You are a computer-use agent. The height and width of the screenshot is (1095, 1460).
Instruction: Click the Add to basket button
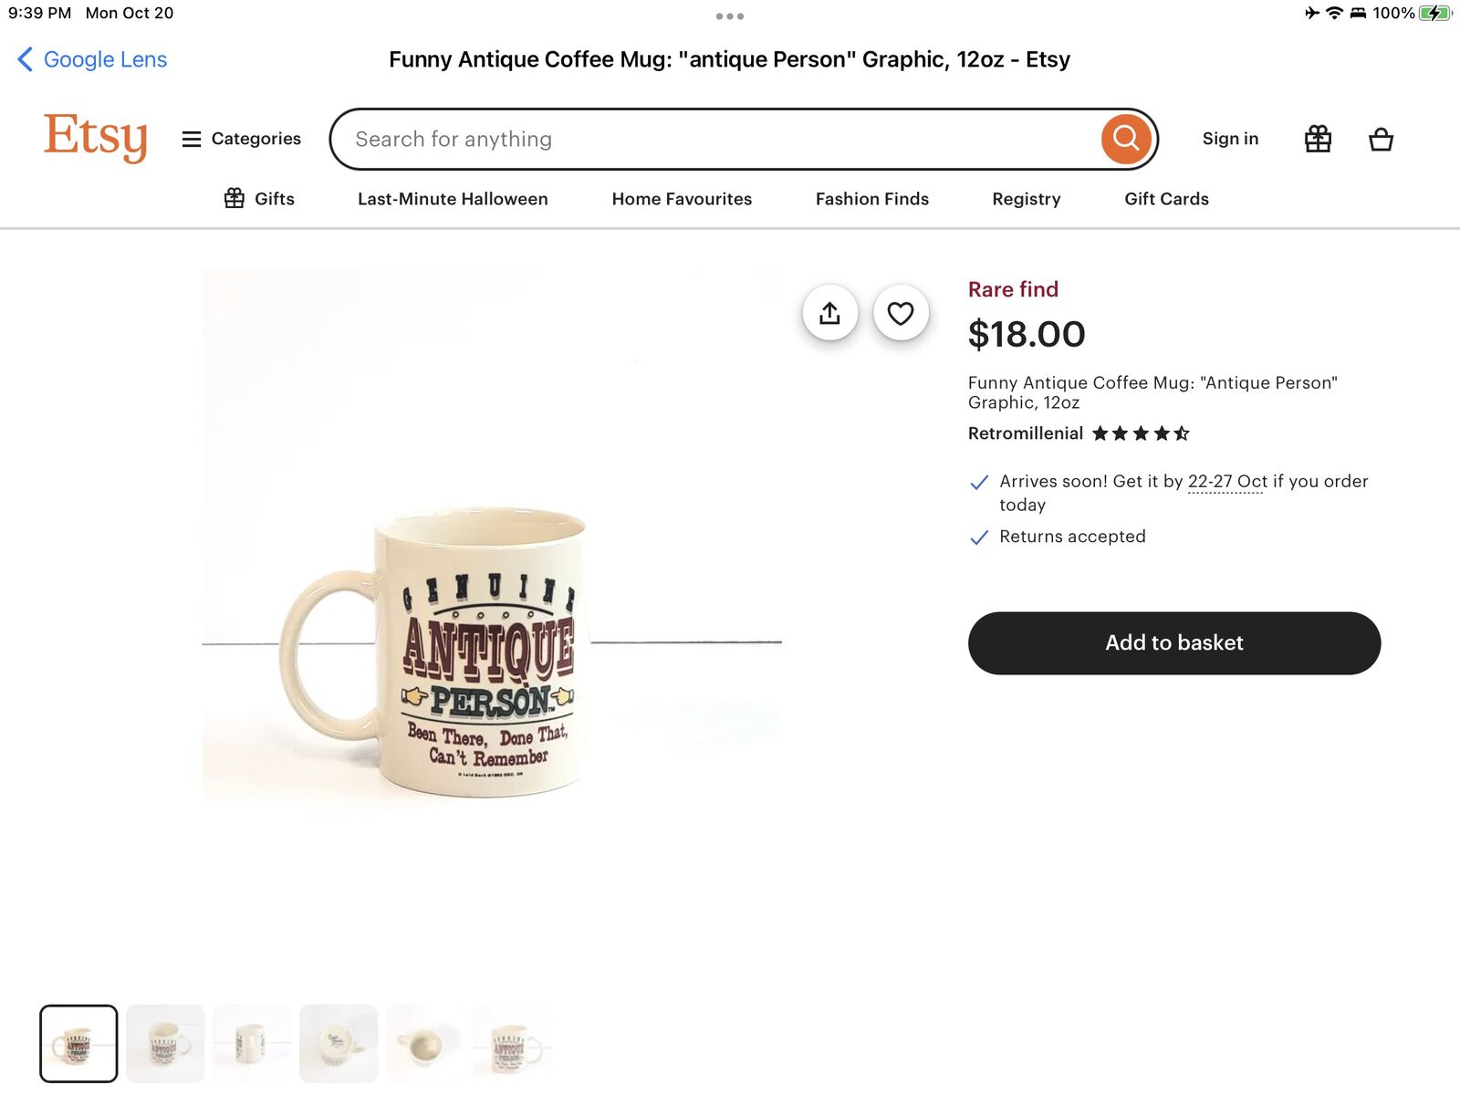coord(1173,643)
